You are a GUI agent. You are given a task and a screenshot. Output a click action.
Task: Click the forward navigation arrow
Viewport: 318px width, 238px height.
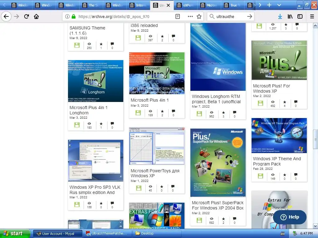16,16
